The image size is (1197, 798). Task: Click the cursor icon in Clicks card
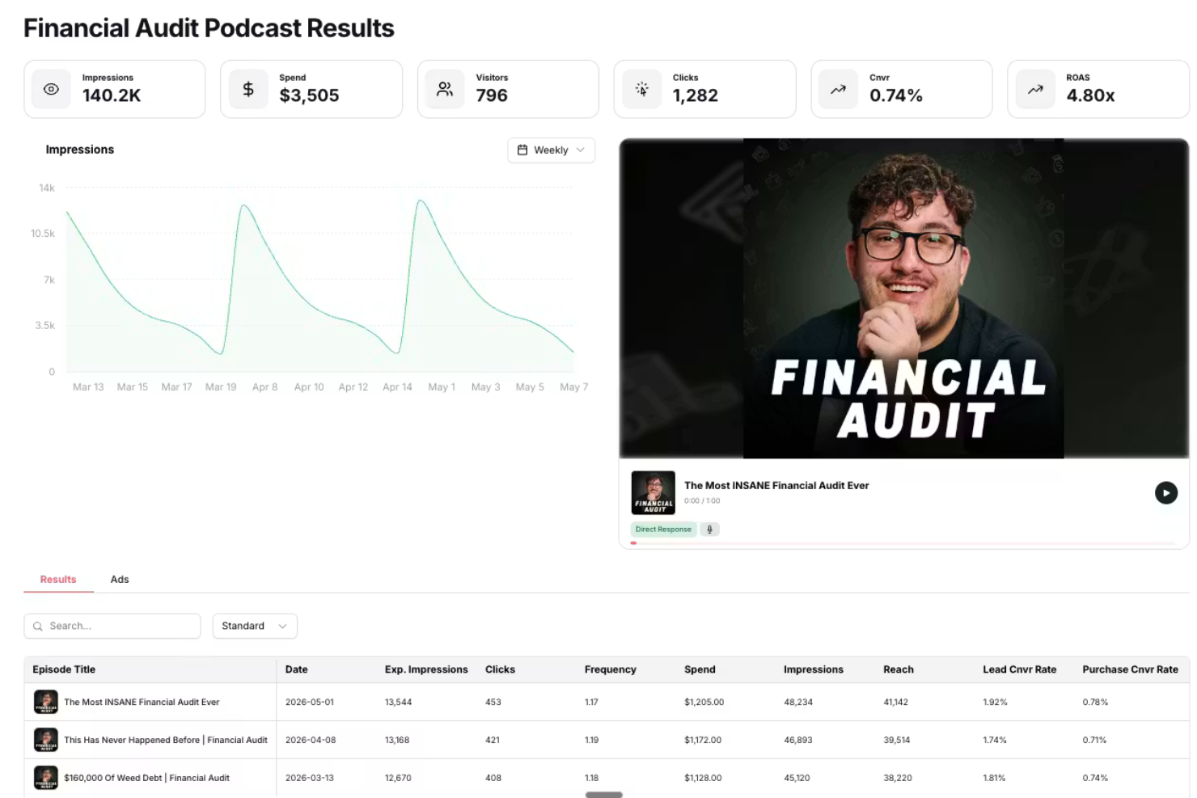click(x=641, y=89)
